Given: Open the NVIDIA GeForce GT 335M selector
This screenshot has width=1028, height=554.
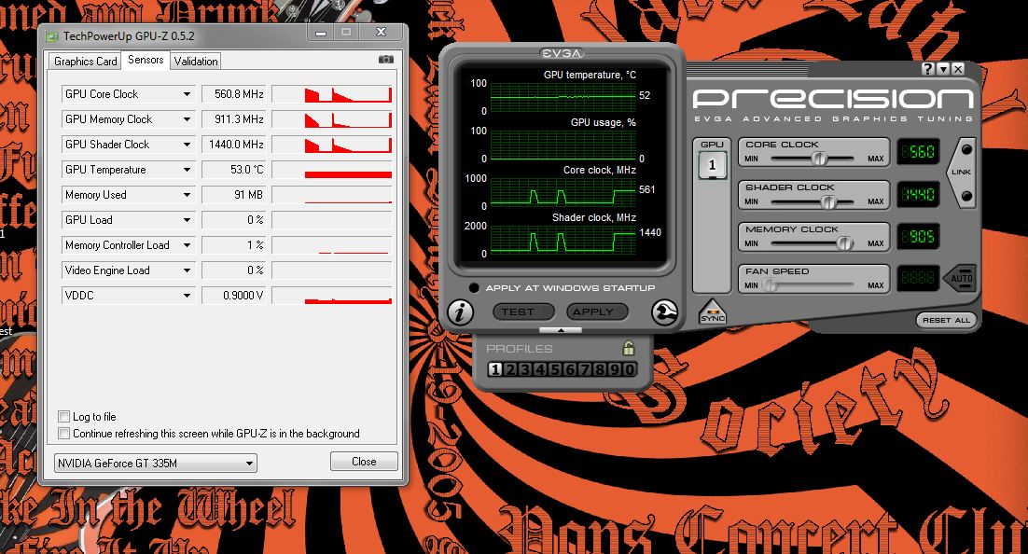Looking at the screenshot, I should (x=156, y=463).
